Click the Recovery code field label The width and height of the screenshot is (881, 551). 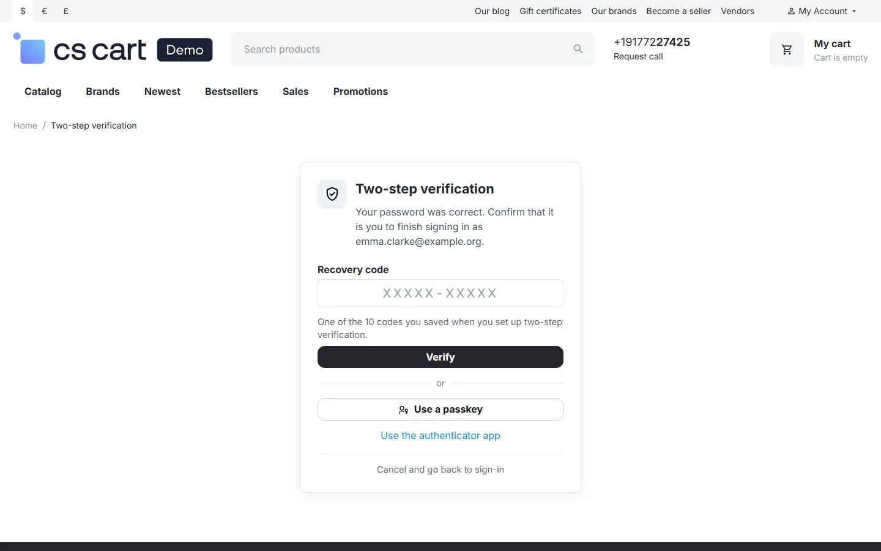(353, 269)
